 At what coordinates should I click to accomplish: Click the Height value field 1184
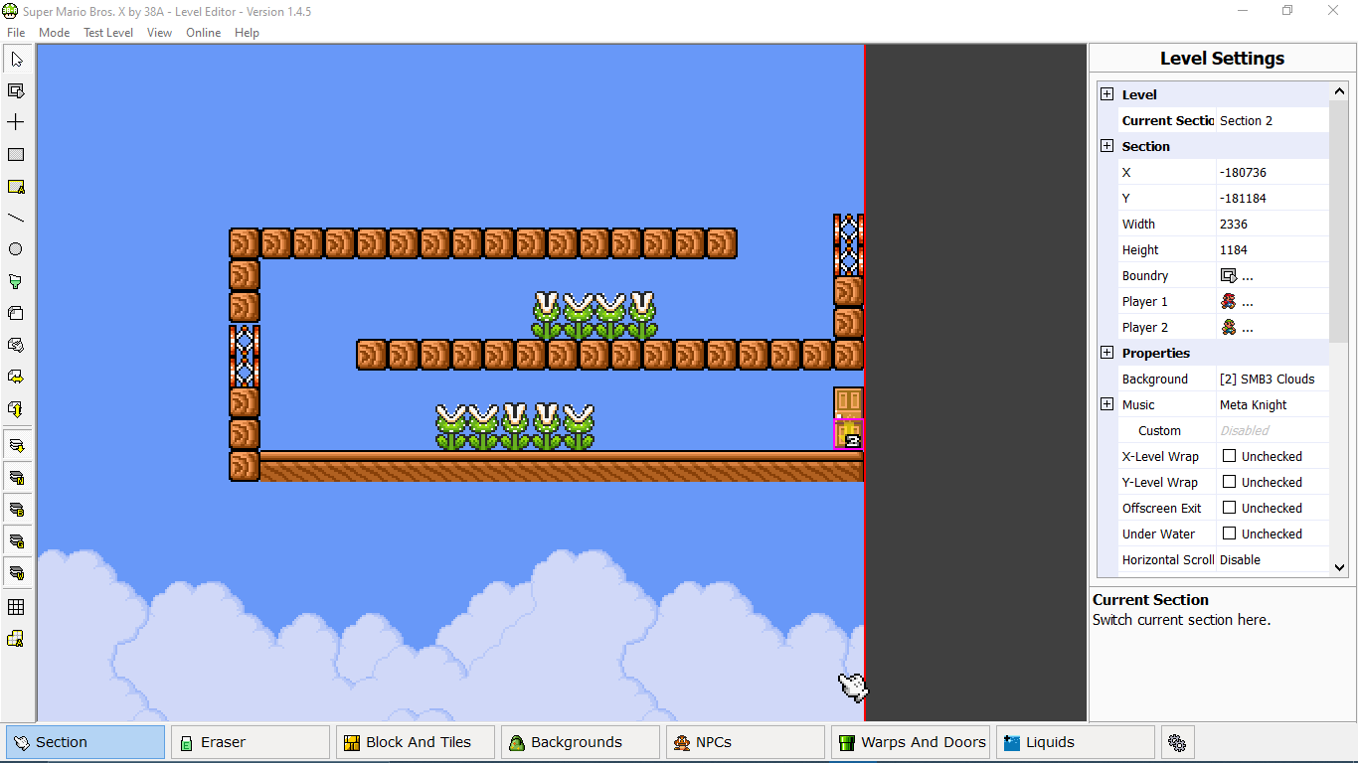[1273, 249]
